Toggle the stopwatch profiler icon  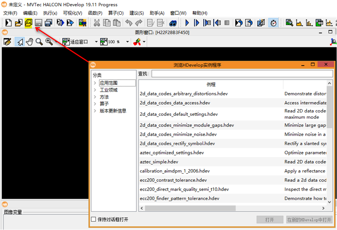point(273,23)
